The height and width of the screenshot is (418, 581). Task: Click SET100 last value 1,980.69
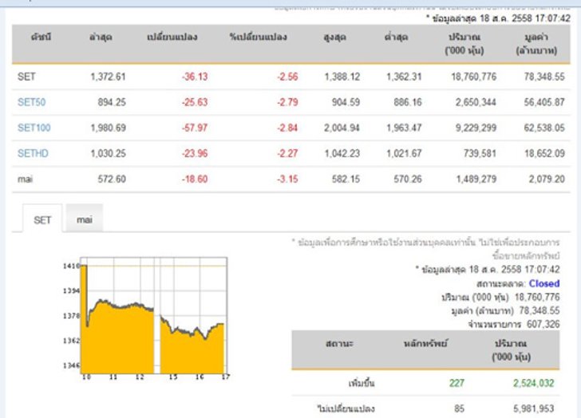coord(109,128)
